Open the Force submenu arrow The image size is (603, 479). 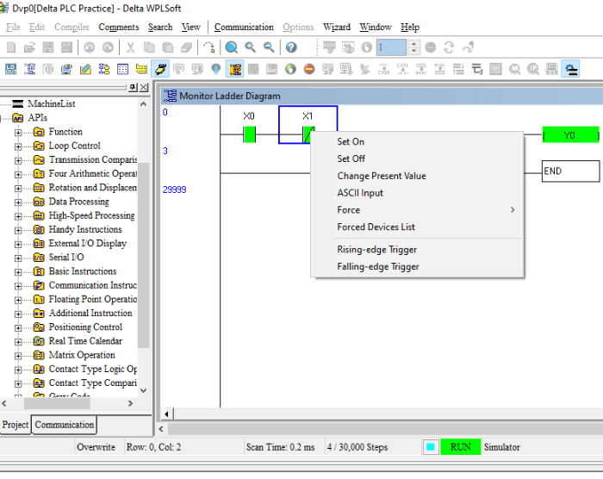pos(513,210)
